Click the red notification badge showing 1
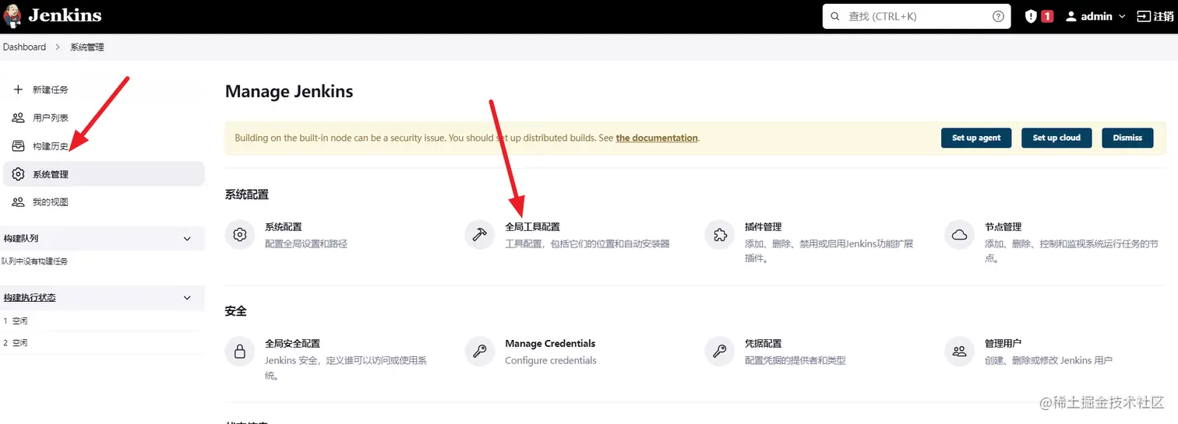 point(1047,16)
